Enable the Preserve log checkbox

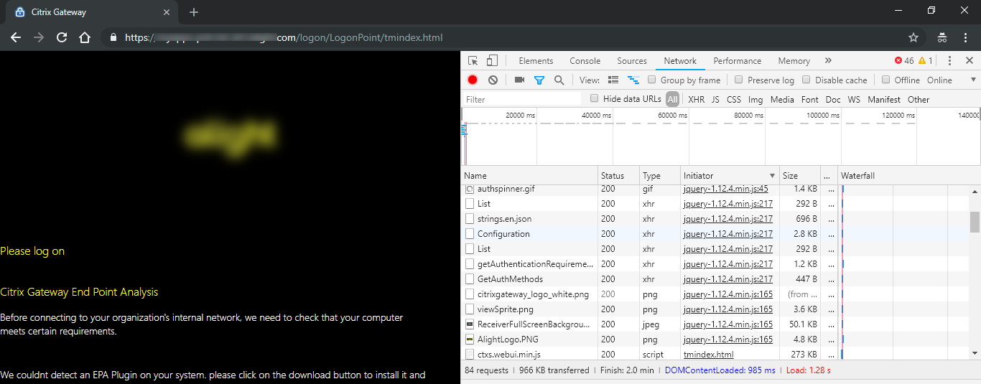[x=738, y=80]
